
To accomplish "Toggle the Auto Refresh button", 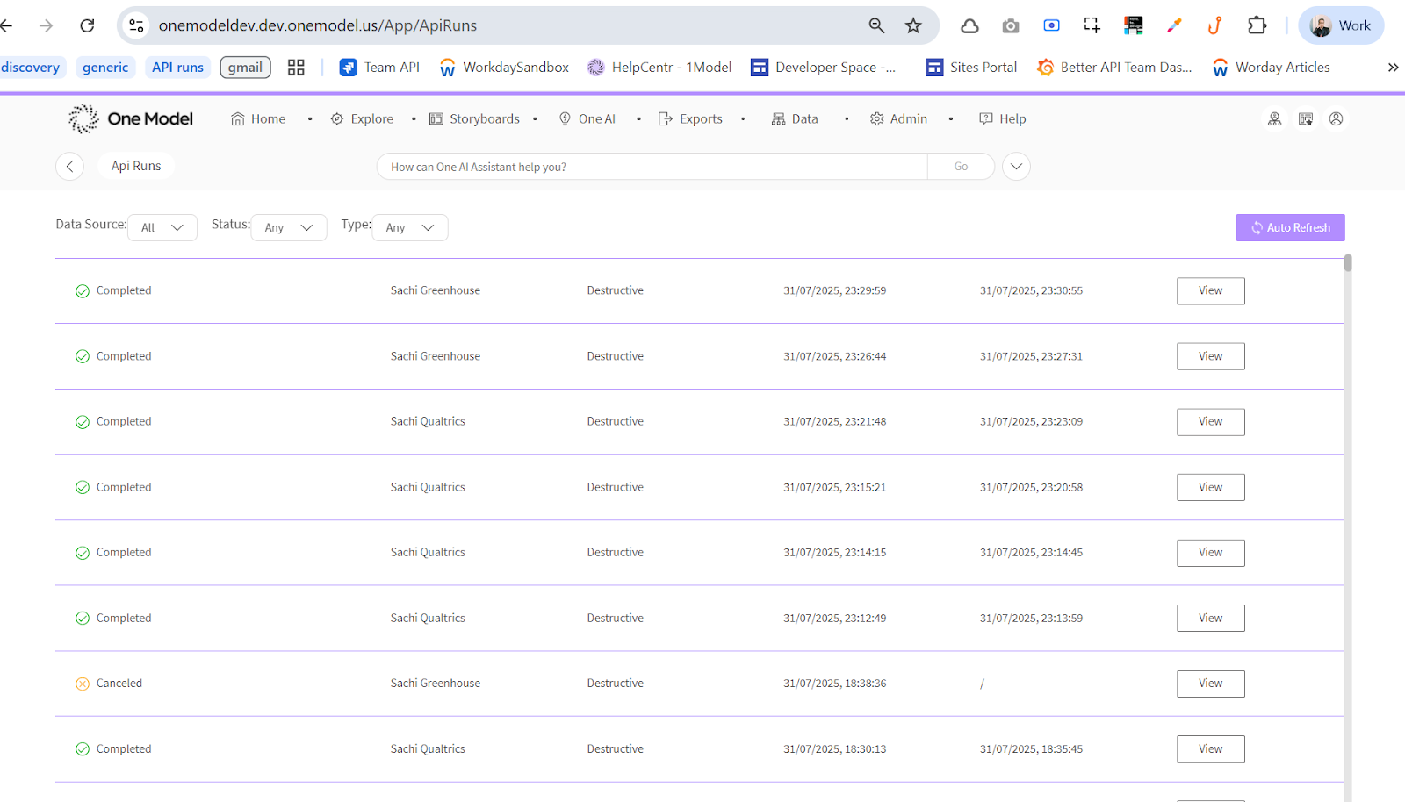I will click(1290, 227).
